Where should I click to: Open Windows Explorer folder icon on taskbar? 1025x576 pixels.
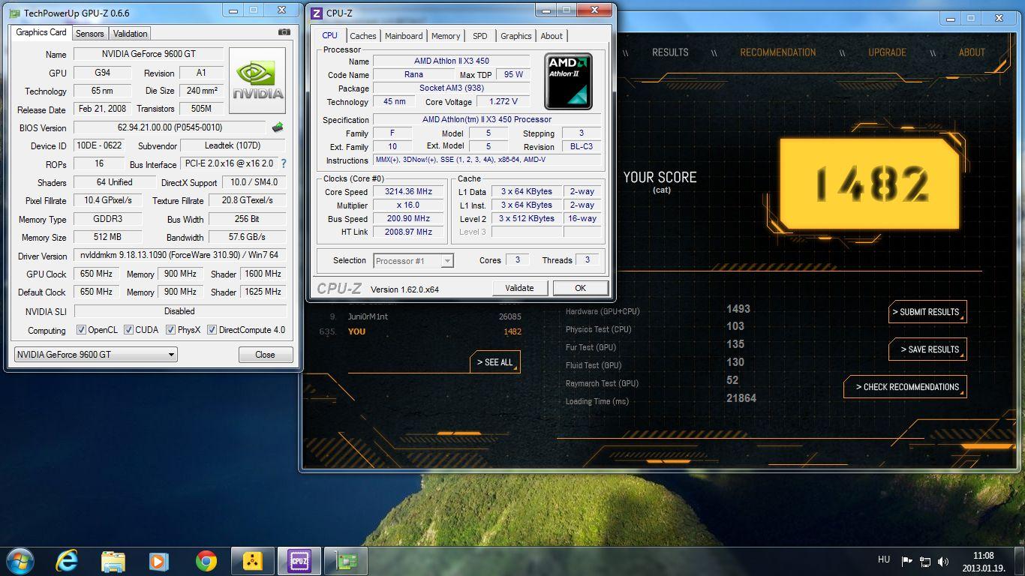pos(113,561)
